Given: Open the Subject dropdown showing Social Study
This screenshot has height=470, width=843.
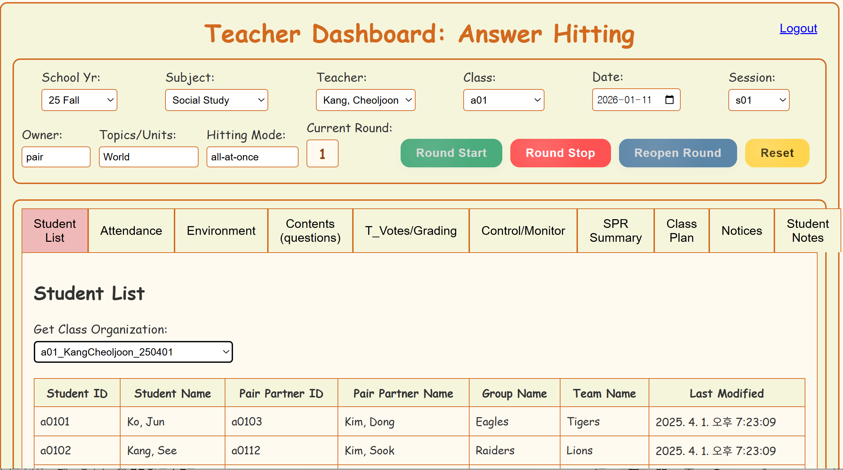Looking at the screenshot, I should click(x=216, y=100).
